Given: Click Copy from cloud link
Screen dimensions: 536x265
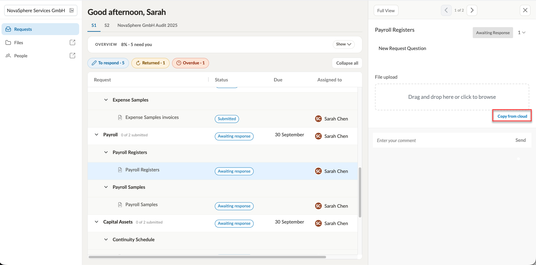Looking at the screenshot, I should click(x=512, y=116).
